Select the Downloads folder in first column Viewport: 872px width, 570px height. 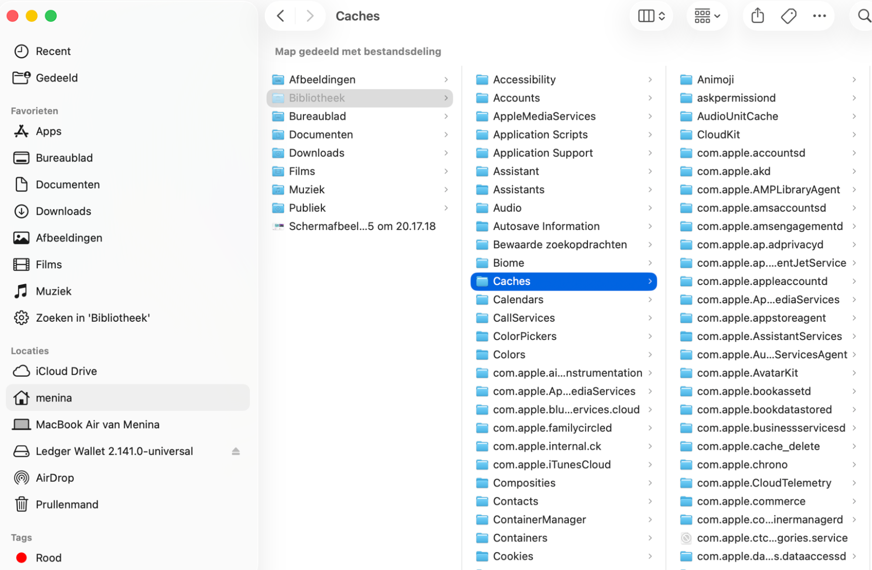(x=316, y=153)
